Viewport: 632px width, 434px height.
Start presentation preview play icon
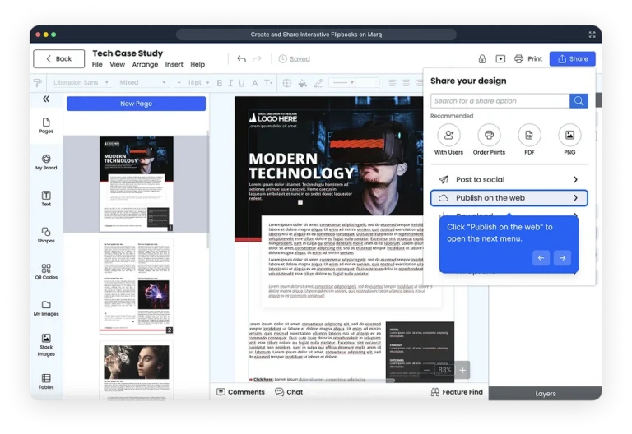[500, 59]
